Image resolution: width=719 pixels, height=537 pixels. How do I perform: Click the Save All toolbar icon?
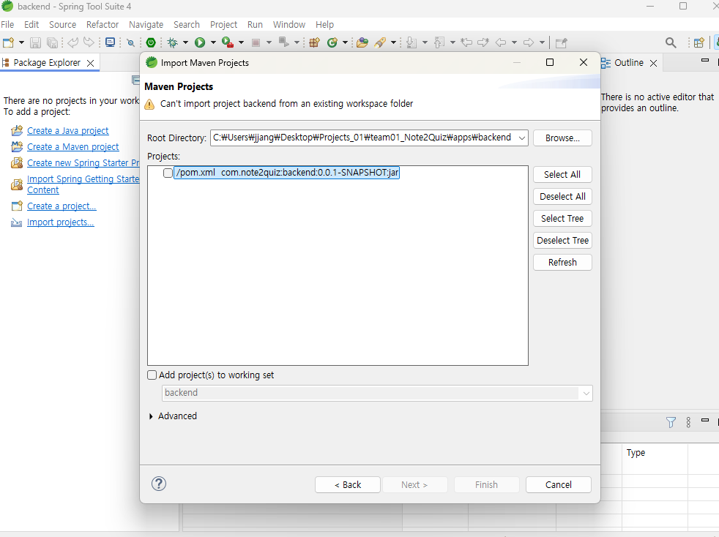(x=53, y=42)
